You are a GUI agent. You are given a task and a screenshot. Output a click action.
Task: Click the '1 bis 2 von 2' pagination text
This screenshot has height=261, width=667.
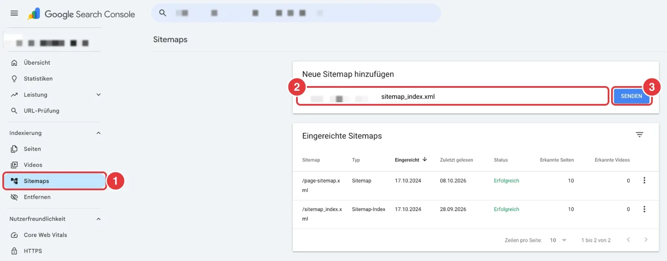pyautogui.click(x=596, y=240)
